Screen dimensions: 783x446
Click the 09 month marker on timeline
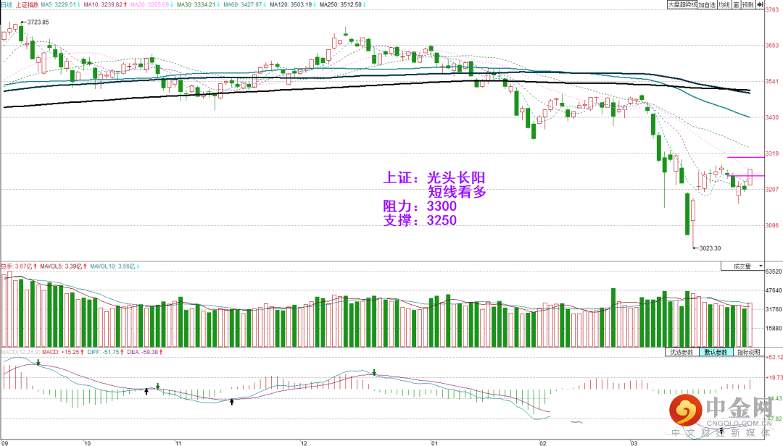(x=4, y=443)
